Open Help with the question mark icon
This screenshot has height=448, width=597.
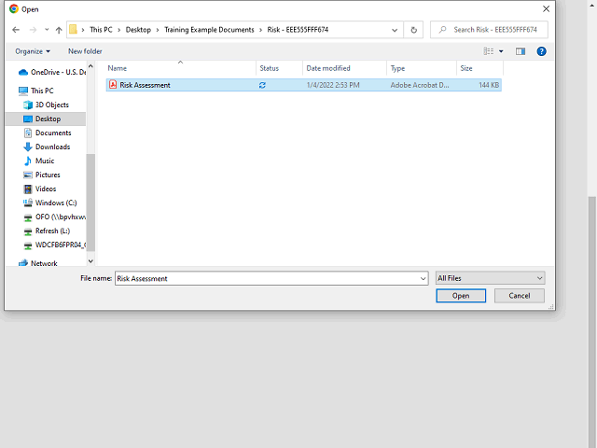541,51
